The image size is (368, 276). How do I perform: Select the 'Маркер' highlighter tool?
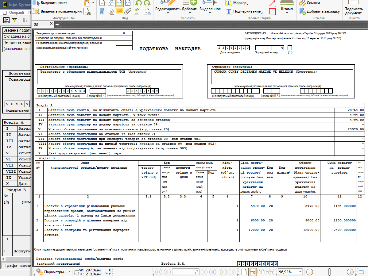(237, 3)
